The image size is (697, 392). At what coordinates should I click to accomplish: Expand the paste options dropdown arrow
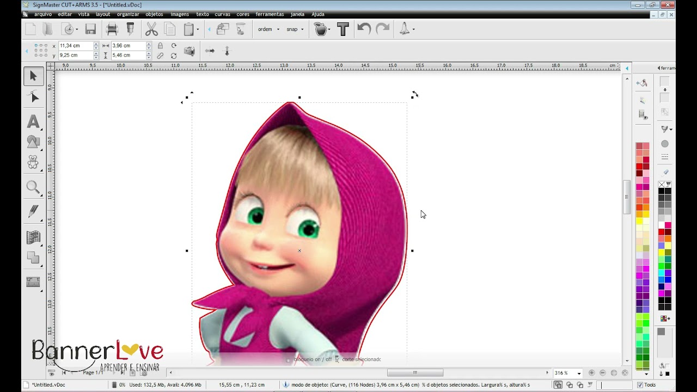coord(198,30)
